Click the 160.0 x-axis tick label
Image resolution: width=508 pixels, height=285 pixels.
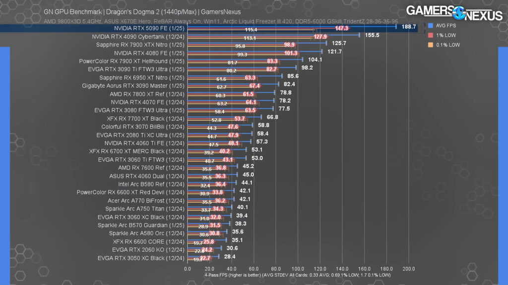tap(364, 269)
